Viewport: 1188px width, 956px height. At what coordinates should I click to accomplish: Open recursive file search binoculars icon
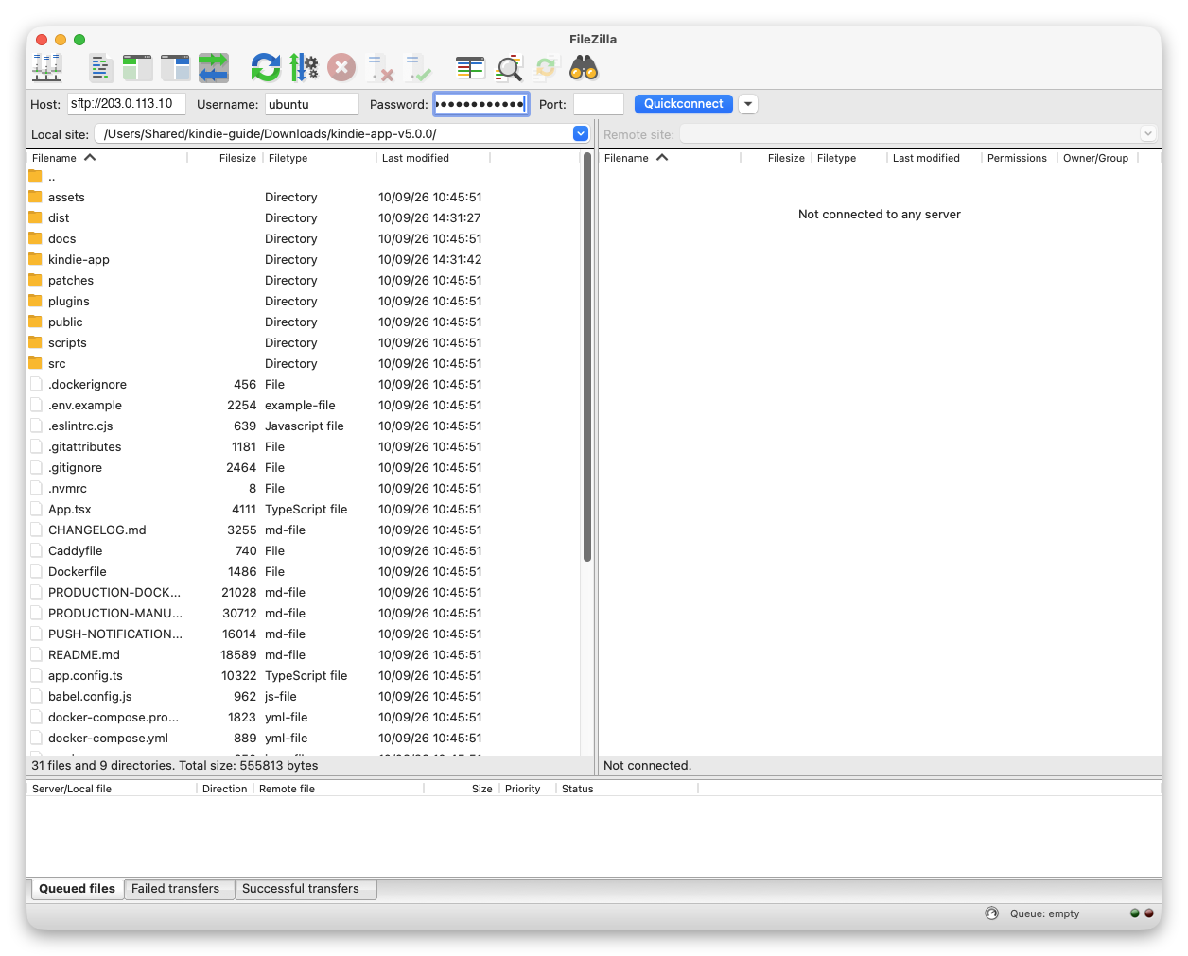584,67
